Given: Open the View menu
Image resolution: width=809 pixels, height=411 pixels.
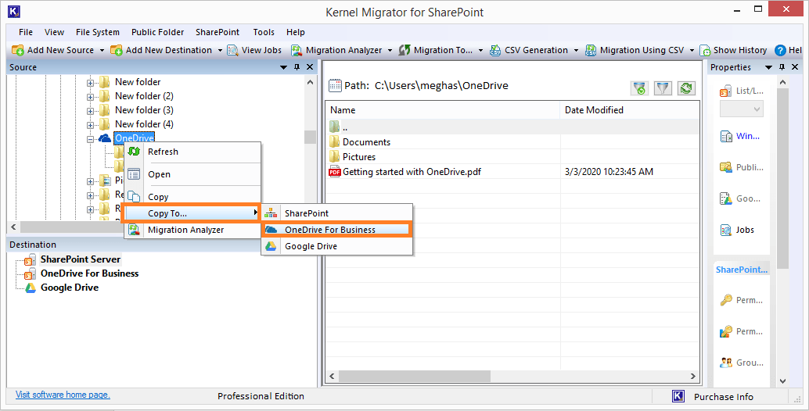Looking at the screenshot, I should [54, 32].
